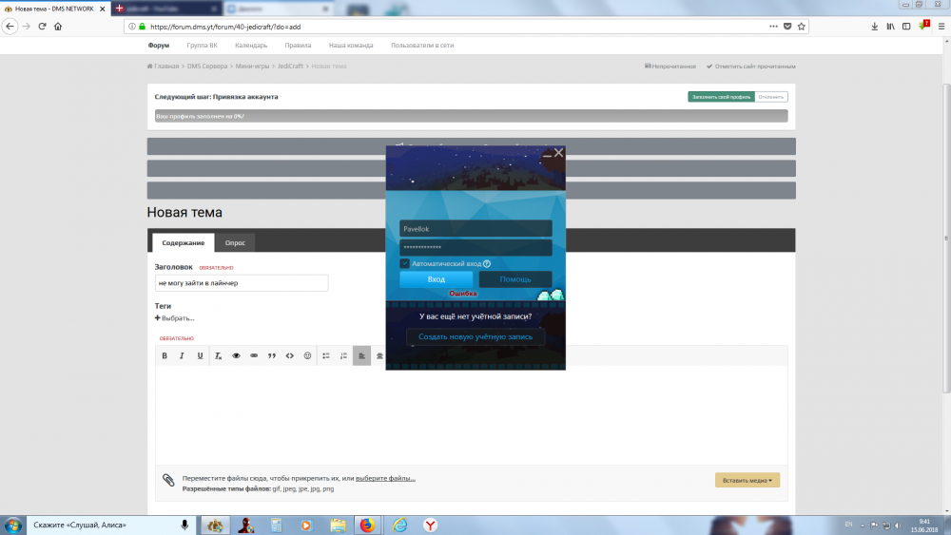Open Yandex Browser from the taskbar
The height and width of the screenshot is (535, 951).
click(430, 525)
